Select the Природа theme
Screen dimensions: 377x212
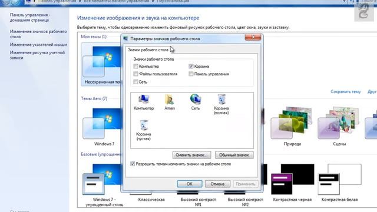click(x=292, y=126)
